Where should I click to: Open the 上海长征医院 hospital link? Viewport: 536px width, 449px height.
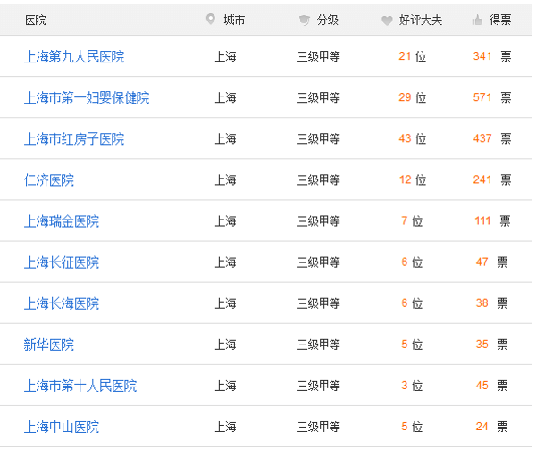[62, 262]
